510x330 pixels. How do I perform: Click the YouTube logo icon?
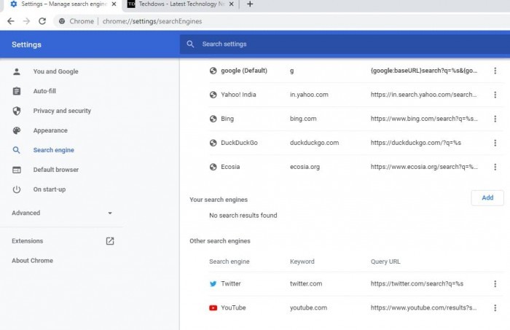(213, 307)
